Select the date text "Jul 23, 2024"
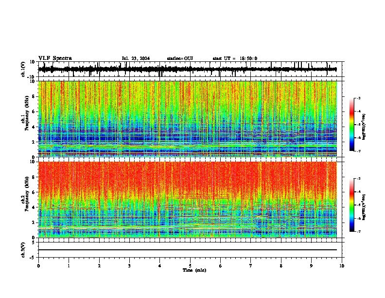This screenshot has height=298, width=385. click(x=136, y=58)
